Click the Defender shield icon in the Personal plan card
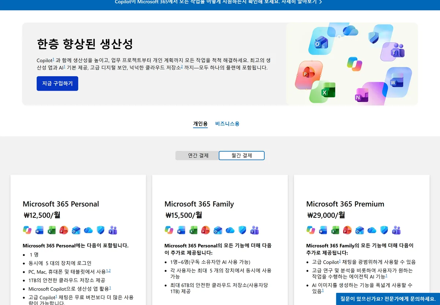 [x=100, y=230]
